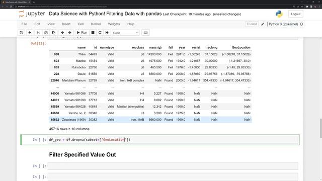Click the Out[12] output prompt
This screenshot has width=322, height=181.
pyautogui.click(x=38, y=43)
